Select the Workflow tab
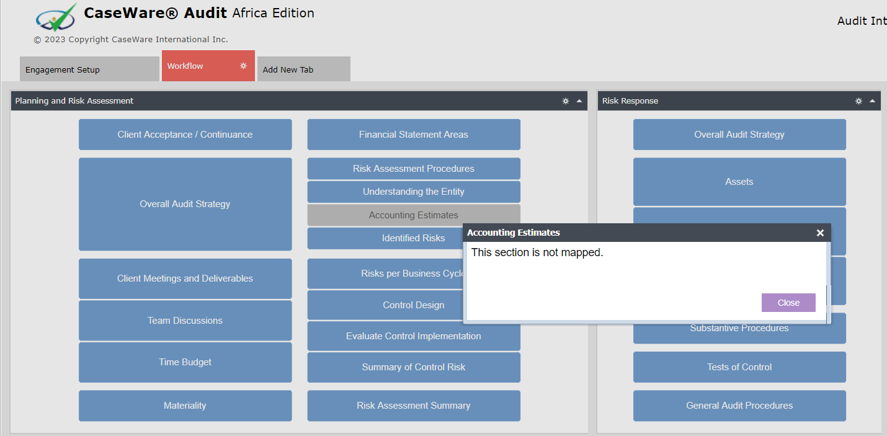Viewport: 887px width, 436px height. coord(208,66)
